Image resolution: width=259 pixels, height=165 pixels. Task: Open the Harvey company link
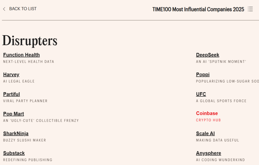click(11, 75)
